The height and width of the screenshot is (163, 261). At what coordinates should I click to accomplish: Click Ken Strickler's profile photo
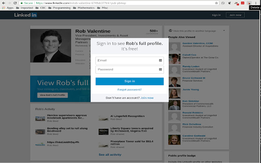click(x=175, y=105)
